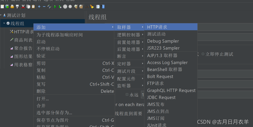Click the Cut scissors icon

pyautogui.click(x=23, y=7)
